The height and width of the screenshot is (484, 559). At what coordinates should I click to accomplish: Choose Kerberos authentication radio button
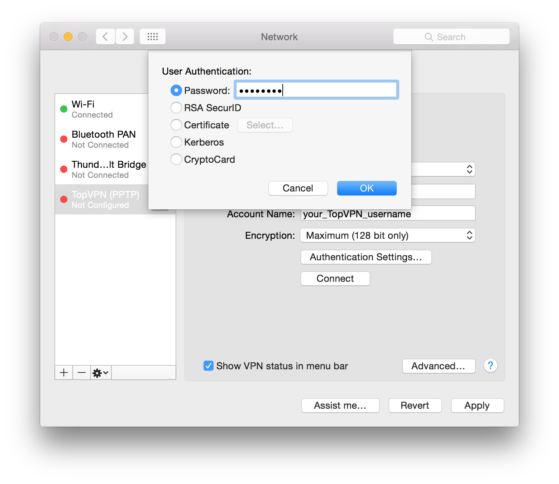pos(176,142)
